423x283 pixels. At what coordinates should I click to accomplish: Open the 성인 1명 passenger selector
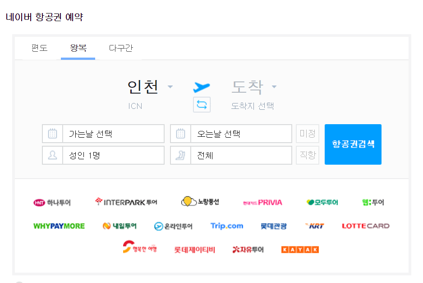coord(113,155)
